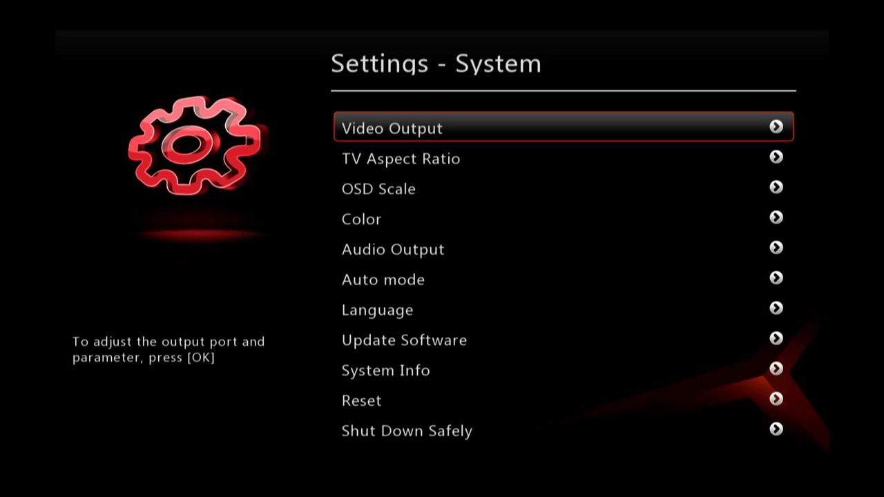This screenshot has width=884, height=497.
Task: Click the Shut Down Safely arrow icon
Action: pos(776,429)
